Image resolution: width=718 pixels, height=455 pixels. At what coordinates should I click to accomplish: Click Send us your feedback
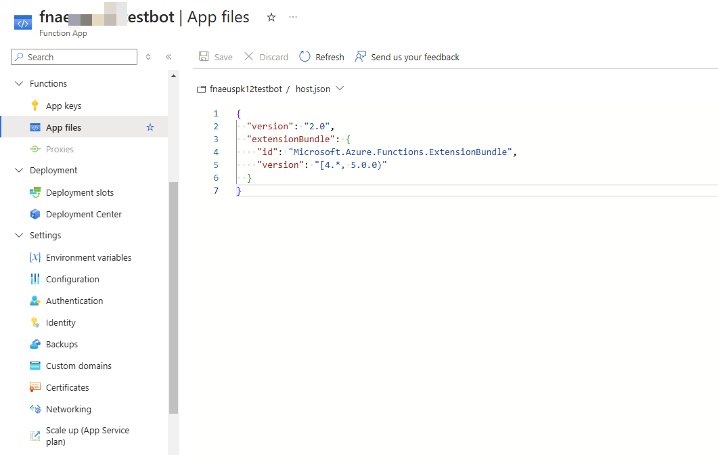[x=415, y=58]
